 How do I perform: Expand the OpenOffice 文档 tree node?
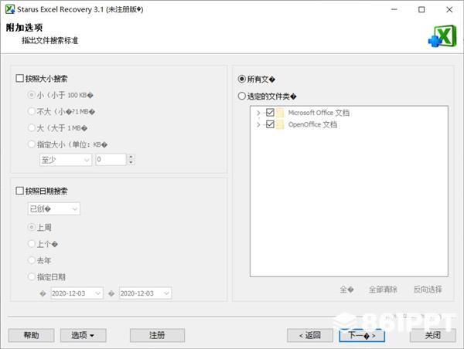pyautogui.click(x=258, y=125)
